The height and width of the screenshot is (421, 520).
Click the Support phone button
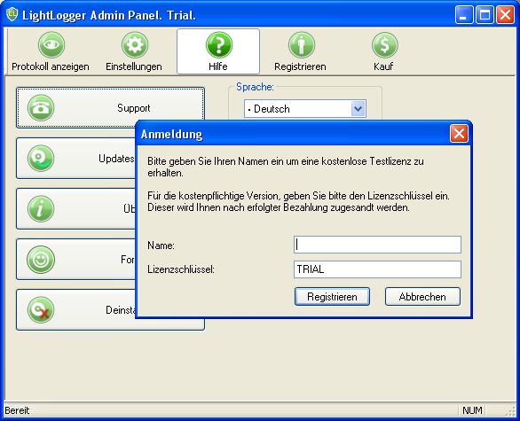(110, 107)
